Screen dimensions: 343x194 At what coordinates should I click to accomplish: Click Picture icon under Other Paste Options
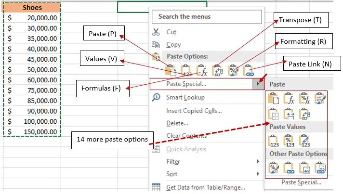[x=304, y=167]
